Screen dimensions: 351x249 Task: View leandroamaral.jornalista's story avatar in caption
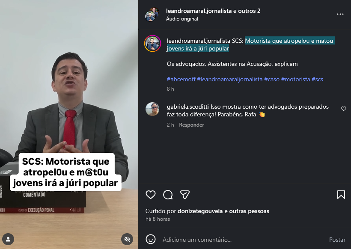point(152,43)
